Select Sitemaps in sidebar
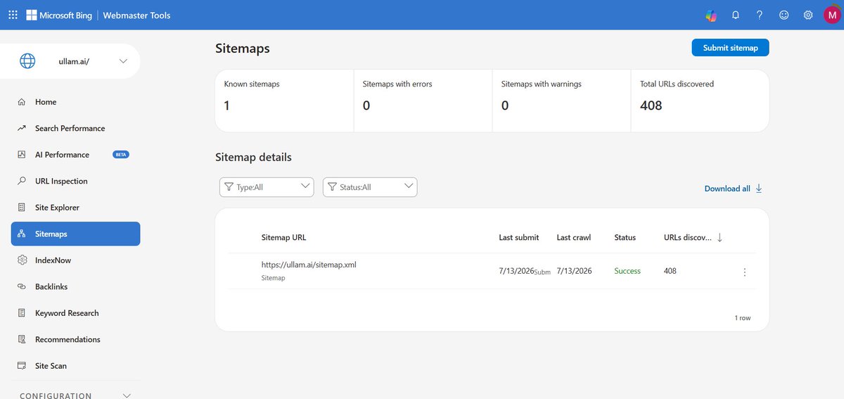 coord(75,234)
